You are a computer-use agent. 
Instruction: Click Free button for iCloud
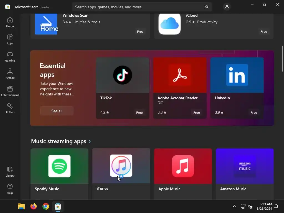(264, 32)
